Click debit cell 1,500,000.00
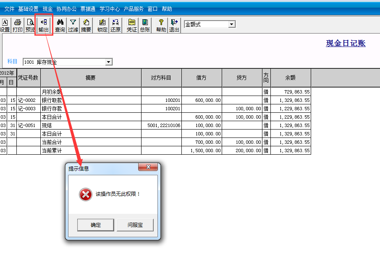 [x=202, y=150]
